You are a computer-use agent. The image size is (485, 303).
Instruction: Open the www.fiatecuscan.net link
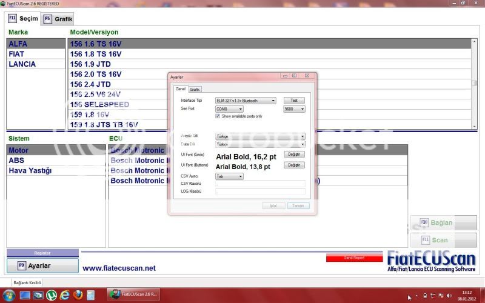(119, 268)
